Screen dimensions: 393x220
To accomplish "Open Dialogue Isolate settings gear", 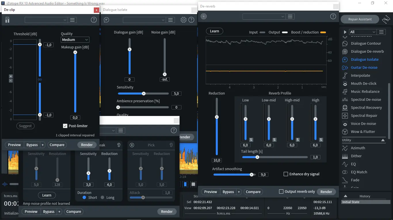I will pyautogui.click(x=184, y=20).
